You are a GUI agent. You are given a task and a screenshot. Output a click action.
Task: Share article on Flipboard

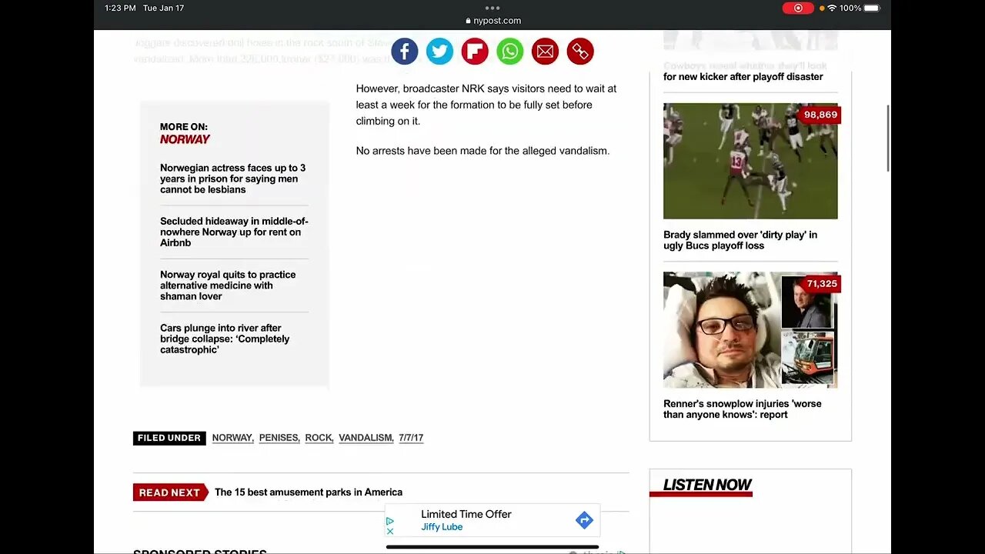(475, 52)
